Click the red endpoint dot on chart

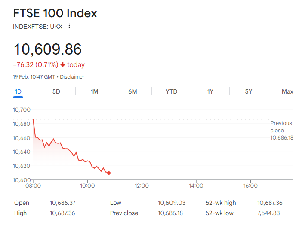pos(109,173)
